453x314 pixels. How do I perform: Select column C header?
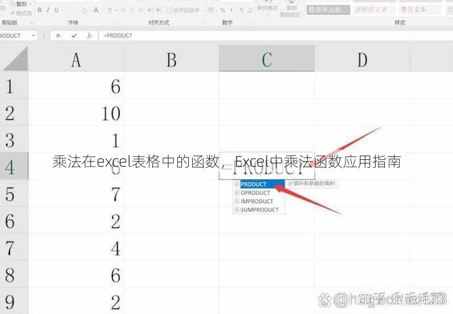tap(267, 58)
